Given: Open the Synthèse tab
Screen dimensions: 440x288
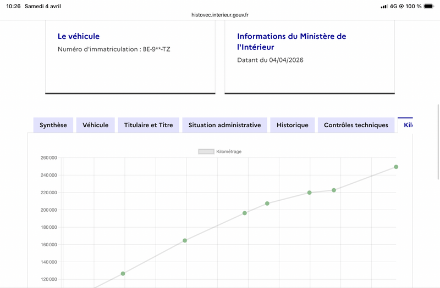Looking at the screenshot, I should pyautogui.click(x=53, y=125).
